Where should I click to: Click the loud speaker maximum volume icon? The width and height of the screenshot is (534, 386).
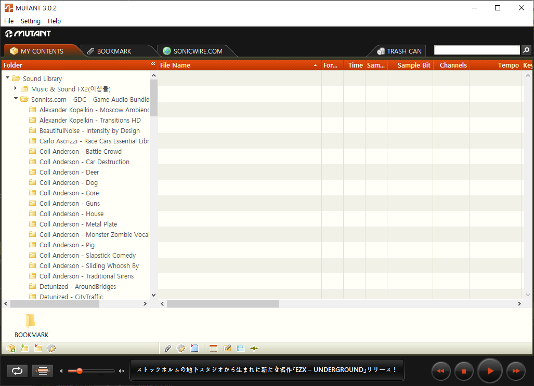click(x=121, y=371)
